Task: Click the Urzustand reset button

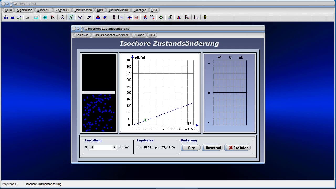Action: [212, 148]
